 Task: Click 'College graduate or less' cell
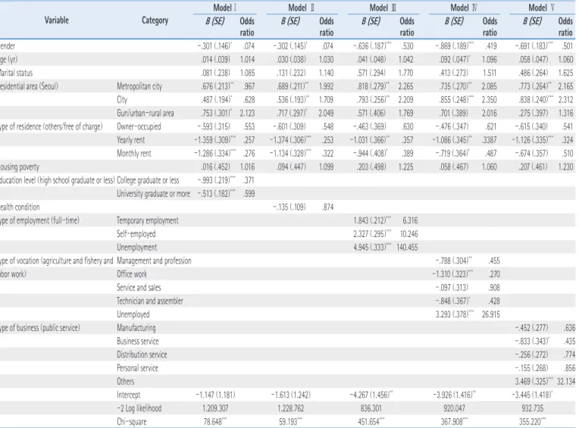coord(148,180)
